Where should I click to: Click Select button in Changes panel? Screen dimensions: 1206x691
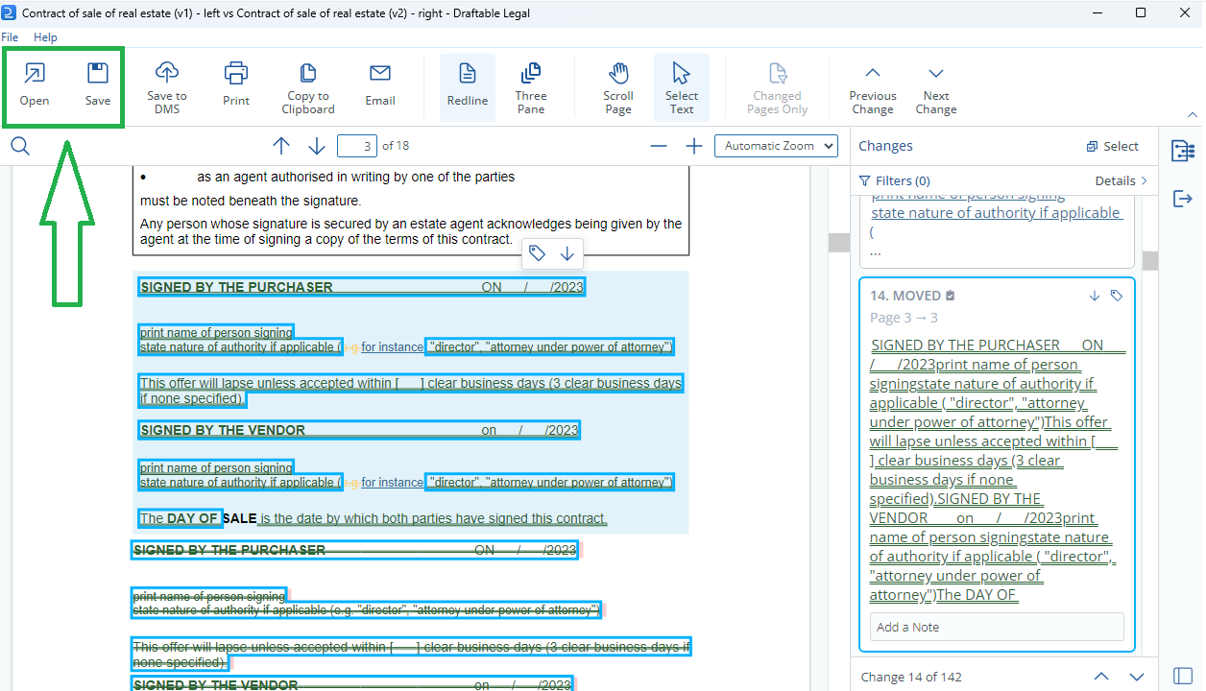(1113, 146)
